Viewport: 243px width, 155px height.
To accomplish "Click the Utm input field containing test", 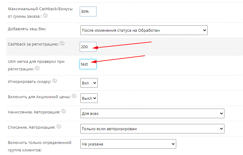I will (88, 64).
